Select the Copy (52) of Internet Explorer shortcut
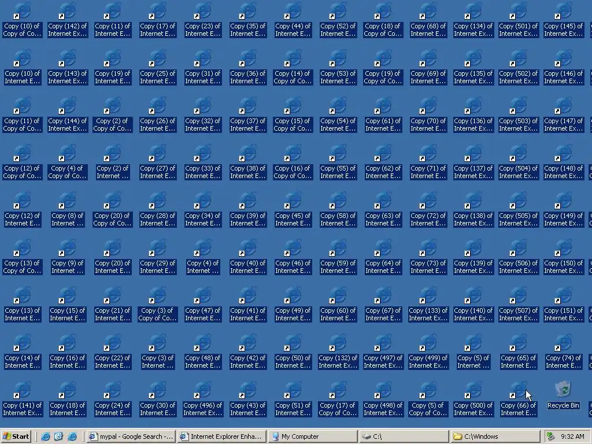 pyautogui.click(x=338, y=20)
